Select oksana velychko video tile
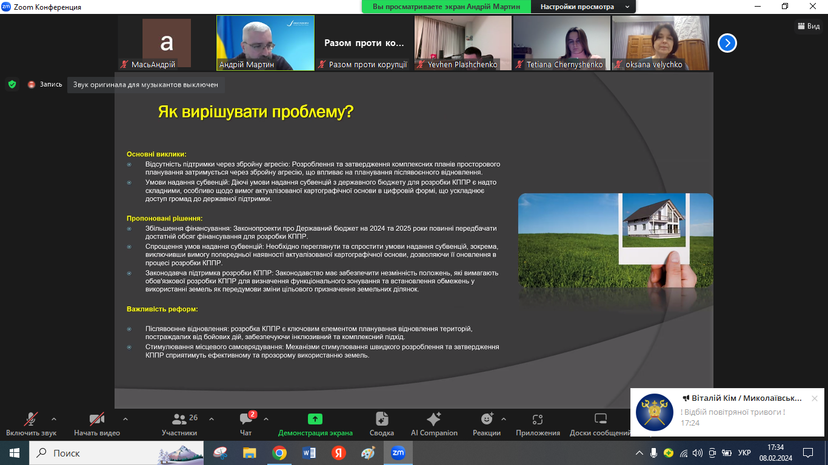This screenshot has height=465, width=828. coord(661,43)
